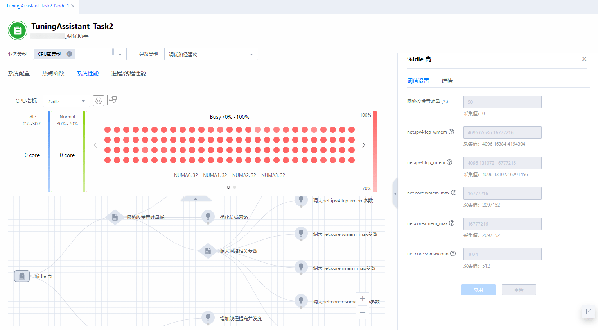
Task: Select the second carousel page dot
Action: 235,187
